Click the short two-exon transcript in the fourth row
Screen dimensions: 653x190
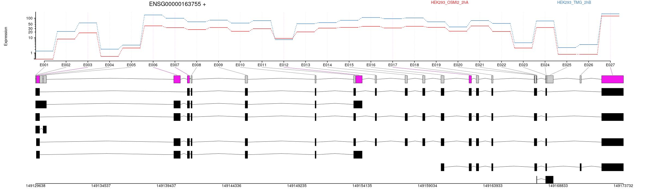click(x=41, y=129)
